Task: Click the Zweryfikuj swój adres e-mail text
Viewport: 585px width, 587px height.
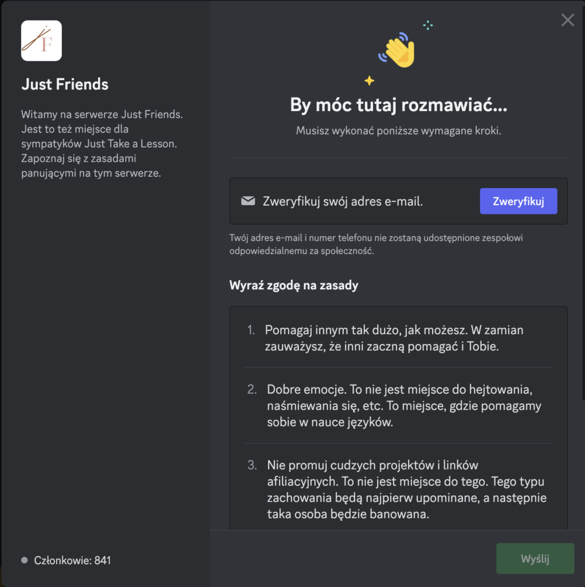Action: (343, 201)
